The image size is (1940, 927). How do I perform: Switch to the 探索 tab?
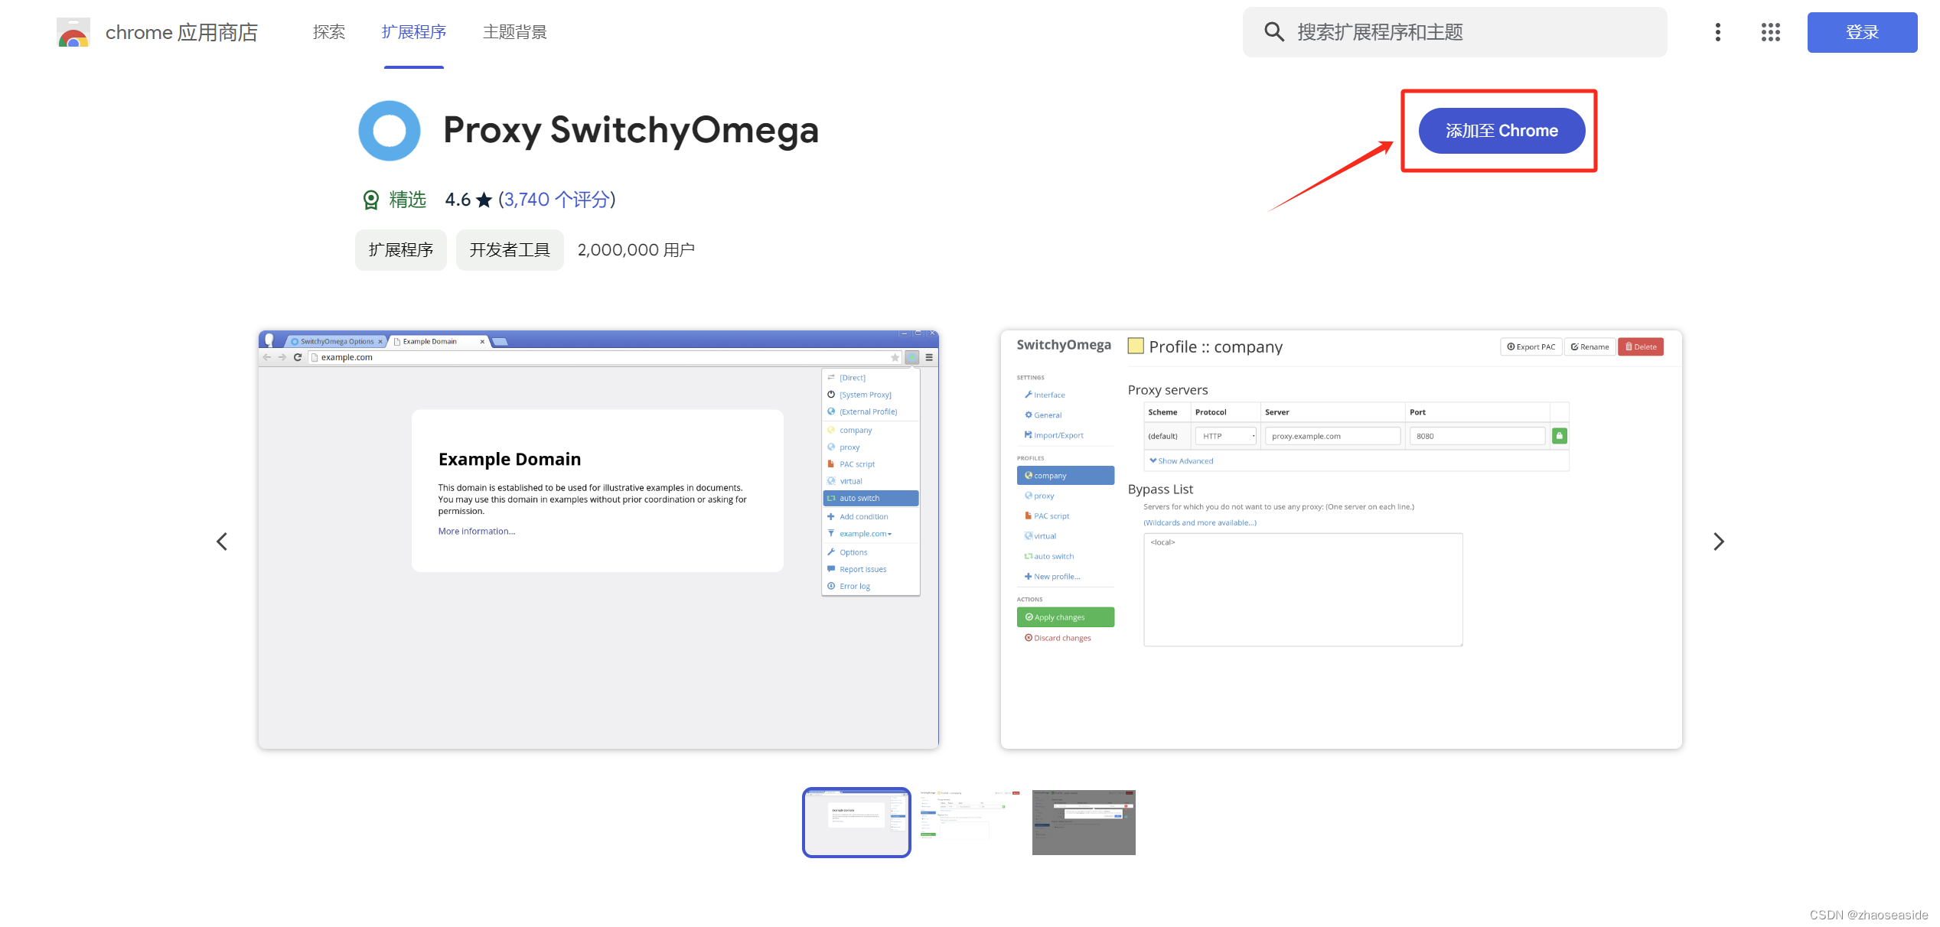329,32
